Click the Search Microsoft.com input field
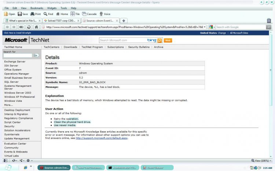The height and width of the screenshot is (171, 275). [x=123, y=40]
